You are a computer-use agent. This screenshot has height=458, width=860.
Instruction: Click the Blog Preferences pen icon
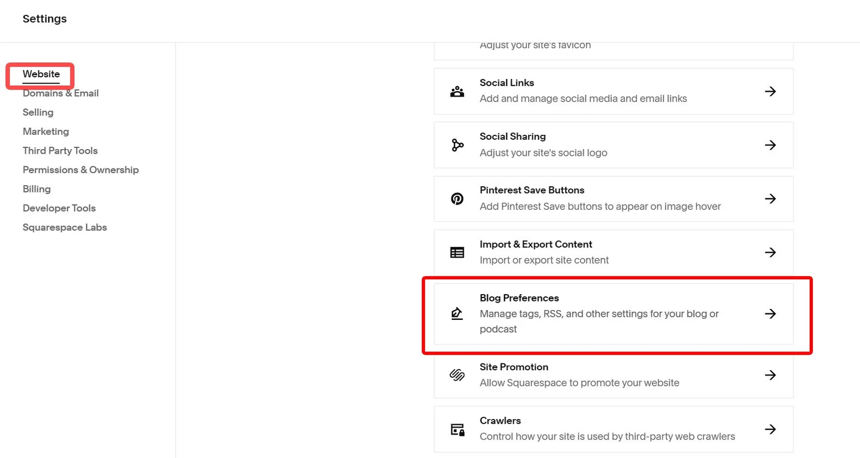457,313
